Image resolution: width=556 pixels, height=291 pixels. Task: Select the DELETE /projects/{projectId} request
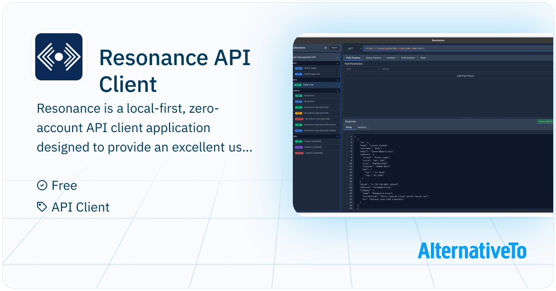point(316,119)
